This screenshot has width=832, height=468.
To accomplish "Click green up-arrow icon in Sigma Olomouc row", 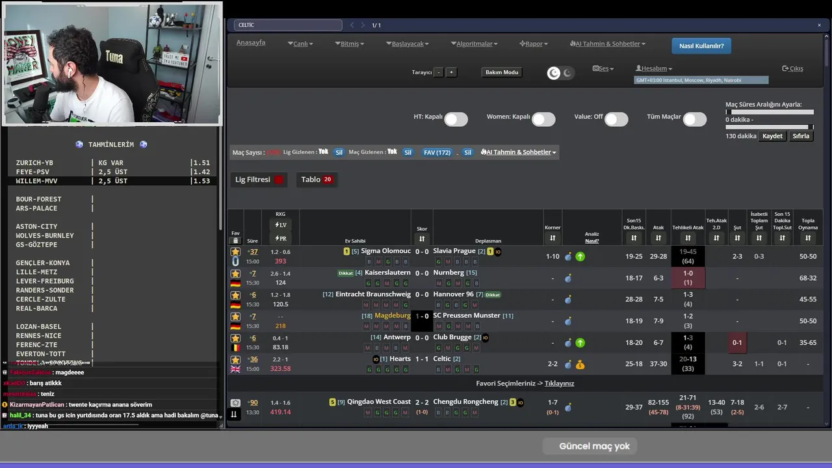I will (x=580, y=257).
